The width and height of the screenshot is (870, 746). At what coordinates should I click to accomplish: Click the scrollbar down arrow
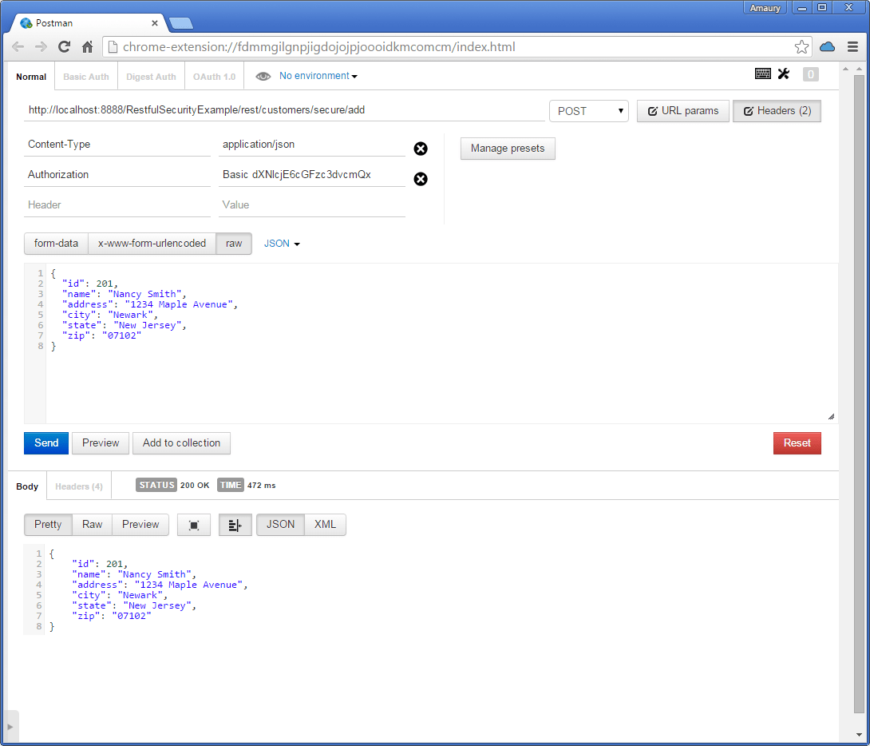coord(859,736)
